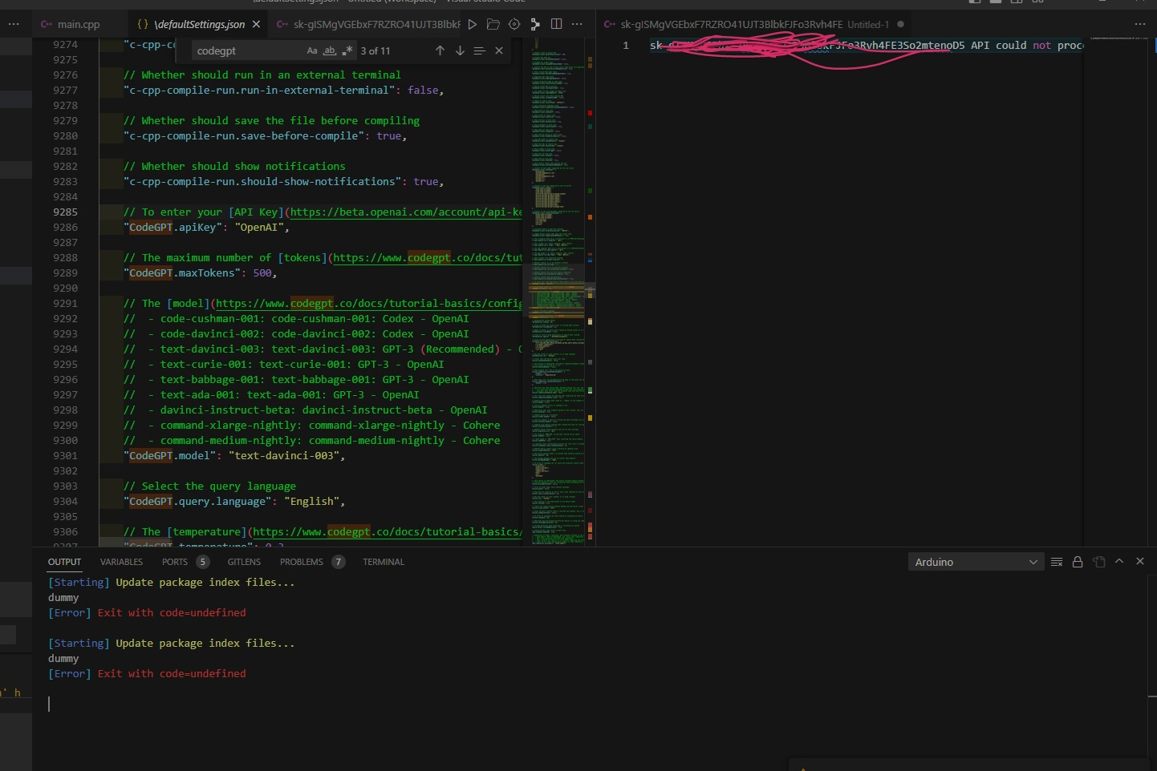Run the code with the play button
Image resolution: width=1157 pixels, height=771 pixels.
pos(473,24)
